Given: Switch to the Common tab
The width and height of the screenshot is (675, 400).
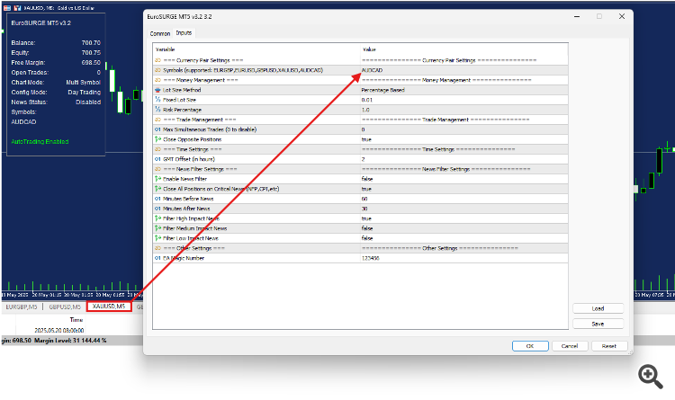Looking at the screenshot, I should (x=159, y=33).
